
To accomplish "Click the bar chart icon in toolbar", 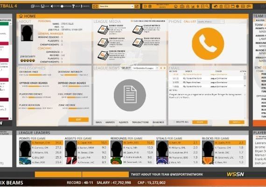I will pyautogui.click(x=193, y=7).
